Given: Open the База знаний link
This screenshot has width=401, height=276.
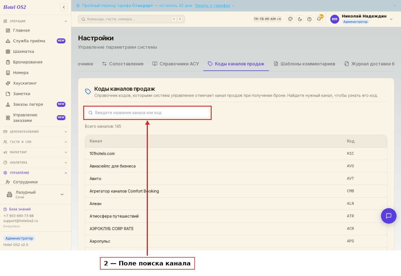Looking at the screenshot, I should tap(20, 209).
